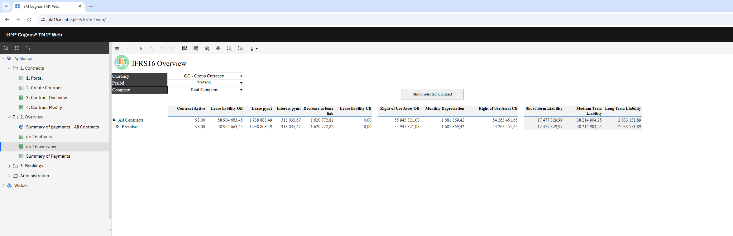Click the rebuild current sheet calculator-grid icon
Viewport: 733px width, 236px height.
(x=196, y=48)
